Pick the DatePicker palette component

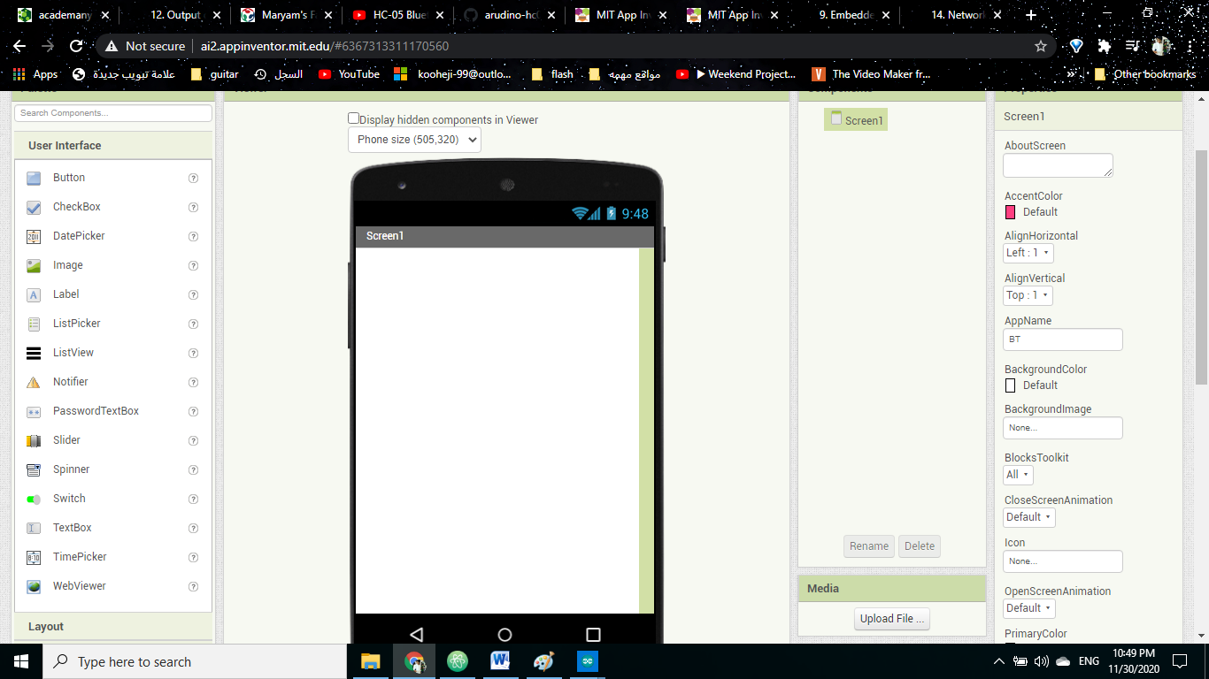79,235
